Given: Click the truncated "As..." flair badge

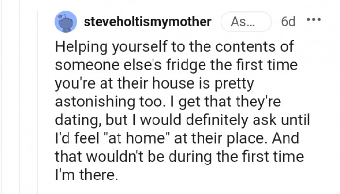Looking at the screenshot, I should pyautogui.click(x=246, y=22).
